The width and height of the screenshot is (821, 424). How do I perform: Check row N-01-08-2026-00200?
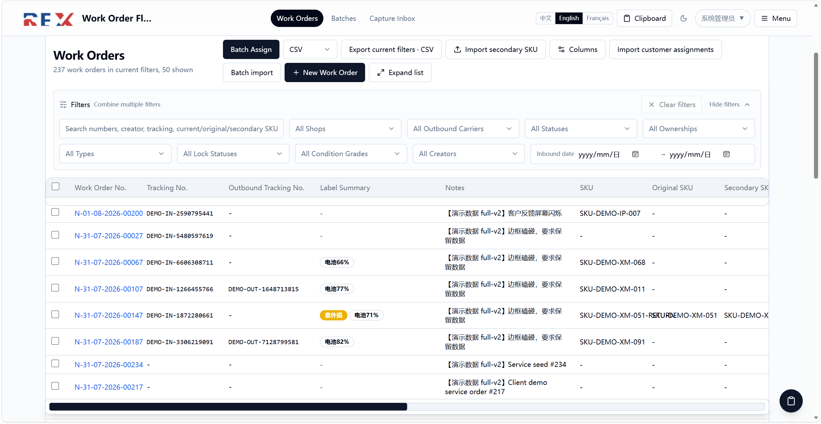click(x=55, y=212)
